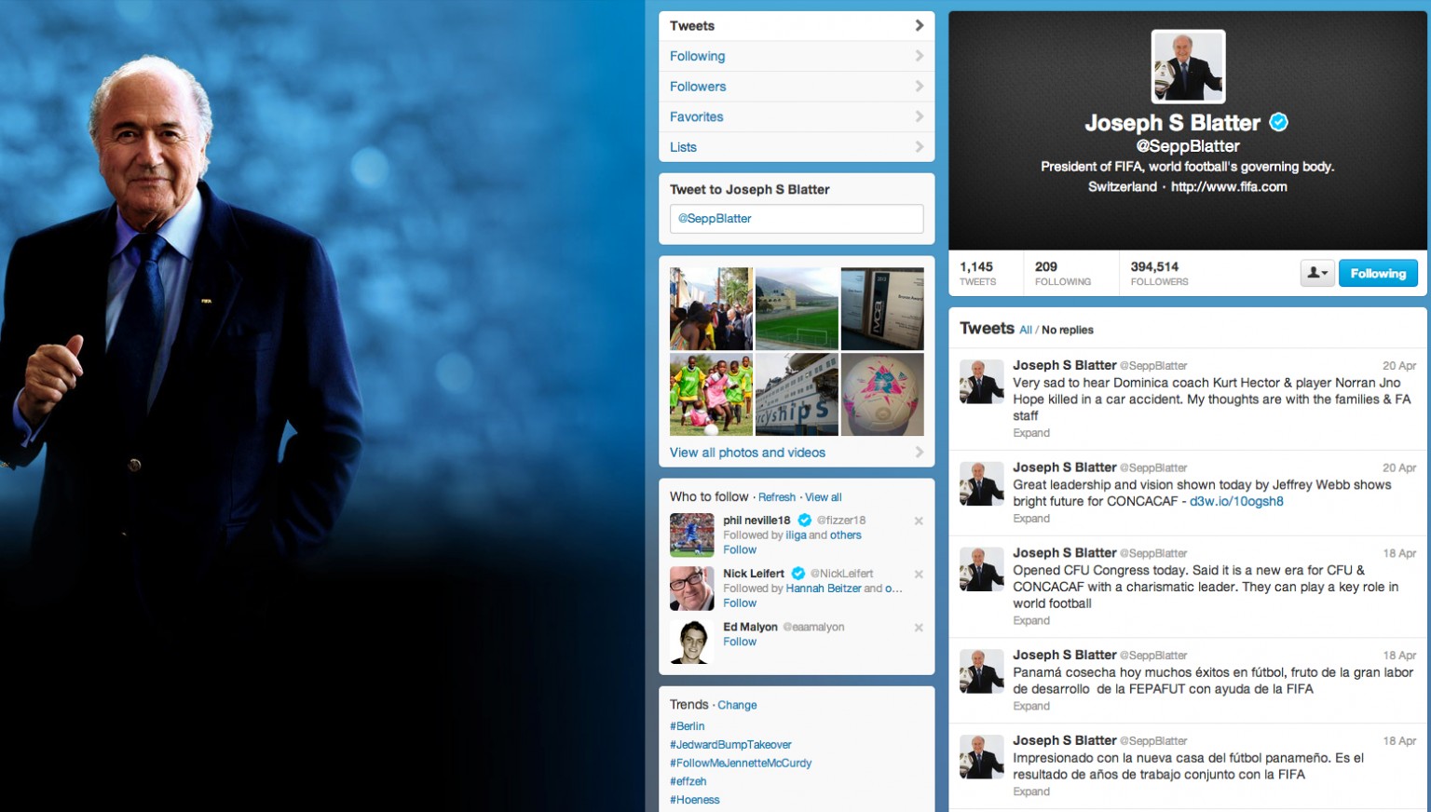
Task: Click the chevron beside Followers
Action: pos(919,87)
